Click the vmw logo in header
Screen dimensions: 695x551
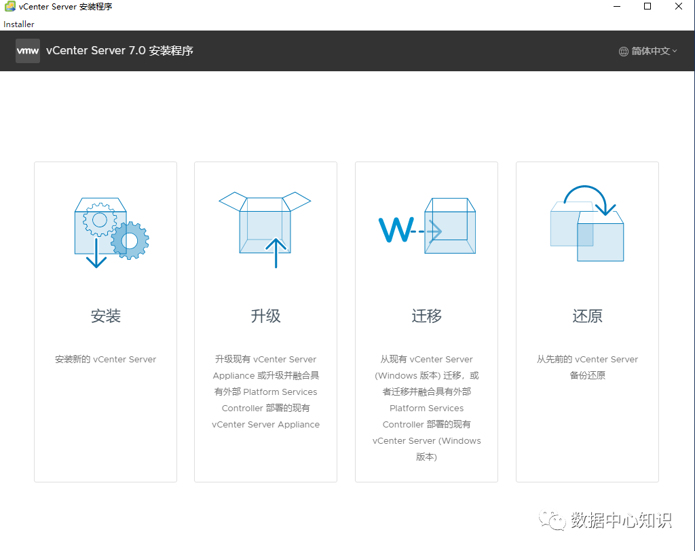click(x=27, y=50)
